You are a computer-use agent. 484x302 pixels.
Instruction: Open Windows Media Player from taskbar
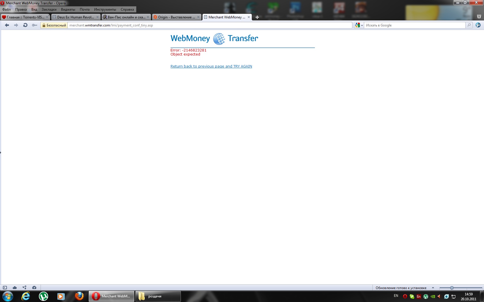(61, 296)
